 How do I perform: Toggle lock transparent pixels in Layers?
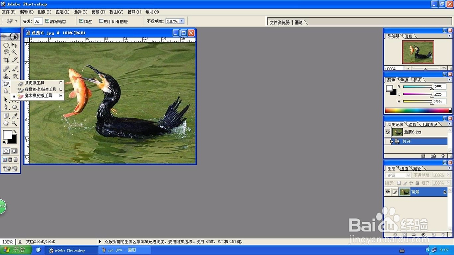tap(399, 183)
